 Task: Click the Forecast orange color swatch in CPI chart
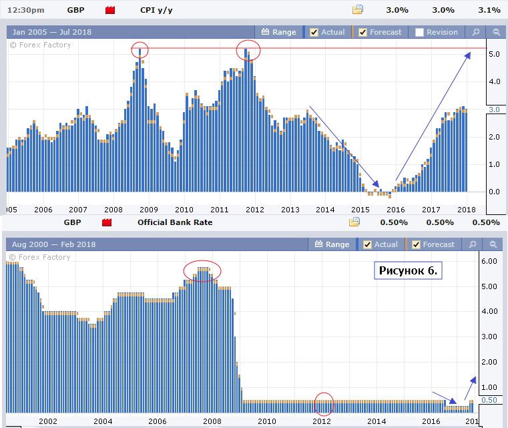[353, 32]
